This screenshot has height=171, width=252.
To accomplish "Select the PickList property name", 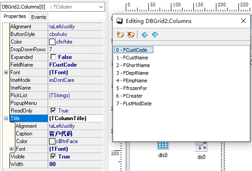I will pyautogui.click(x=29, y=95).
